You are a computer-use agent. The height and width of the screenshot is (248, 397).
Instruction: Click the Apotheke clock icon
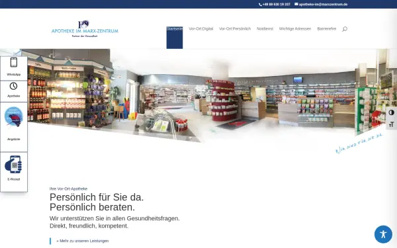click(14, 86)
